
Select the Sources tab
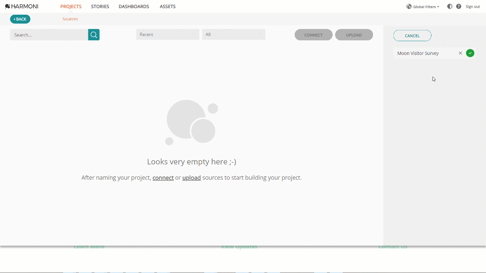point(70,19)
